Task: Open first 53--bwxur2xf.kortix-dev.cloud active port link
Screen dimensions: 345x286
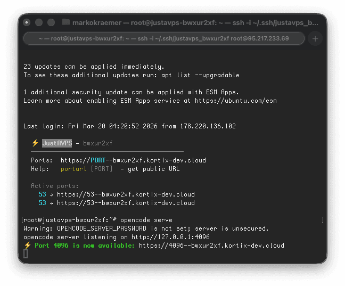Action: tap(126, 194)
